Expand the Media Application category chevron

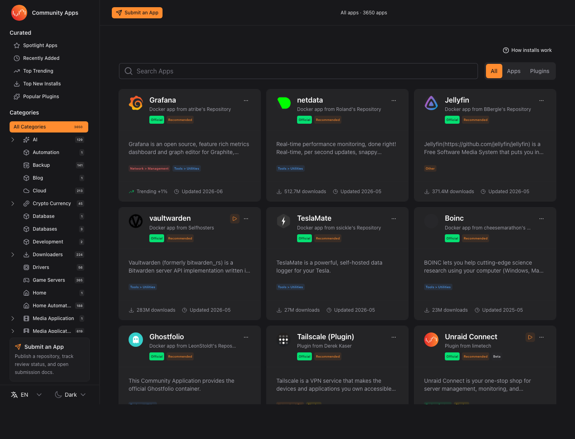click(13, 318)
